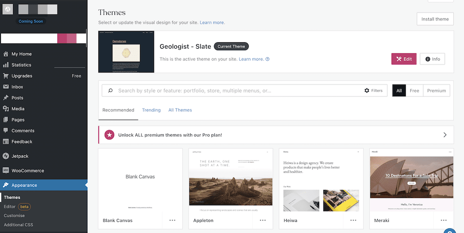The image size is (464, 233).
Task: Click the Free label beside Upgrades
Action: coord(77,76)
